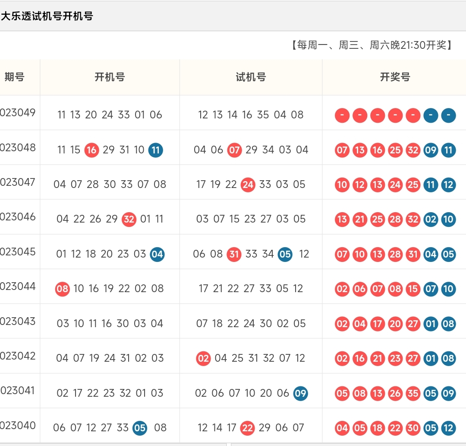Click number 18 in 023045 开机号

[91, 254]
